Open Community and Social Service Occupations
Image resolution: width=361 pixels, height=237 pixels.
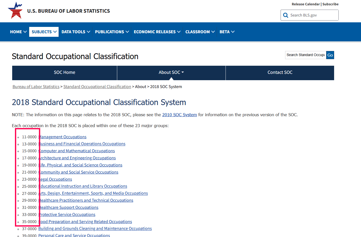tap(78, 172)
